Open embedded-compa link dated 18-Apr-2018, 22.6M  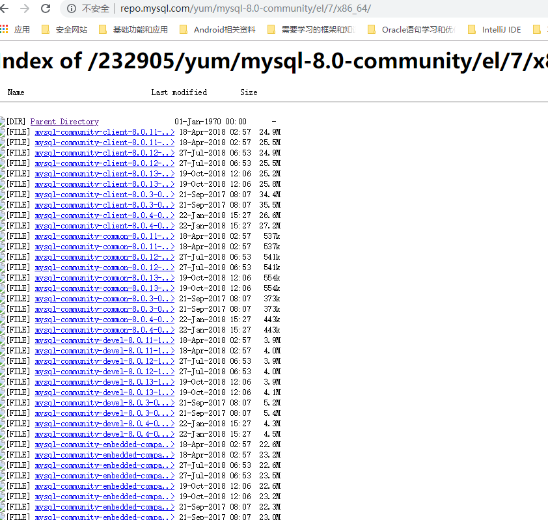[x=105, y=445]
